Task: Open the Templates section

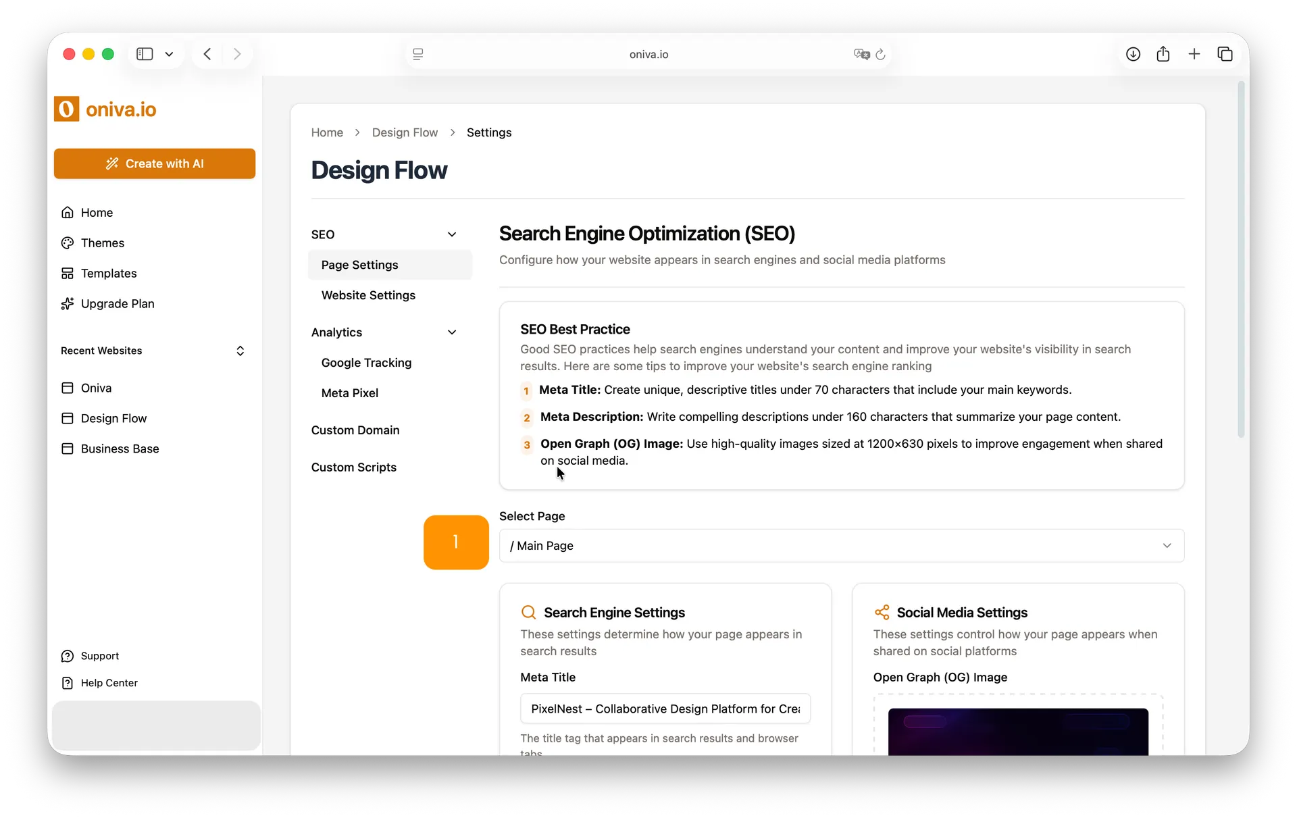Action: [x=108, y=273]
